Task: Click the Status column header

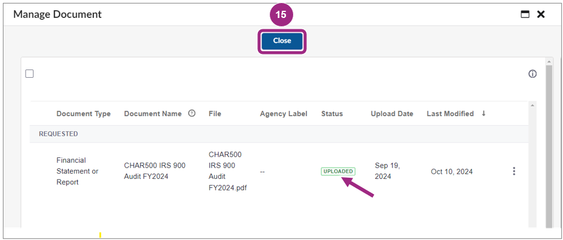Action: [x=332, y=114]
